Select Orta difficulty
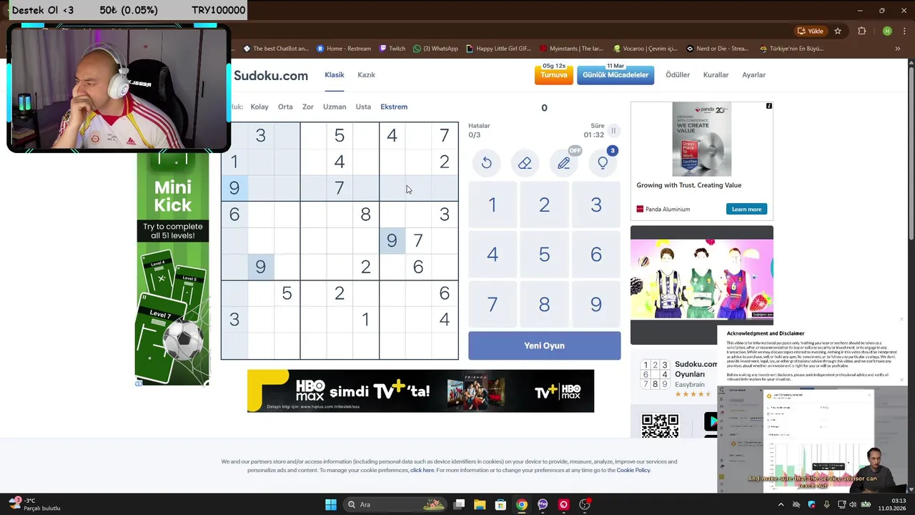The height and width of the screenshot is (515, 915). coord(285,107)
